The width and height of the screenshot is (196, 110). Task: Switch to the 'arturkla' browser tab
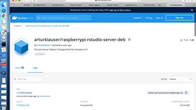27,5
